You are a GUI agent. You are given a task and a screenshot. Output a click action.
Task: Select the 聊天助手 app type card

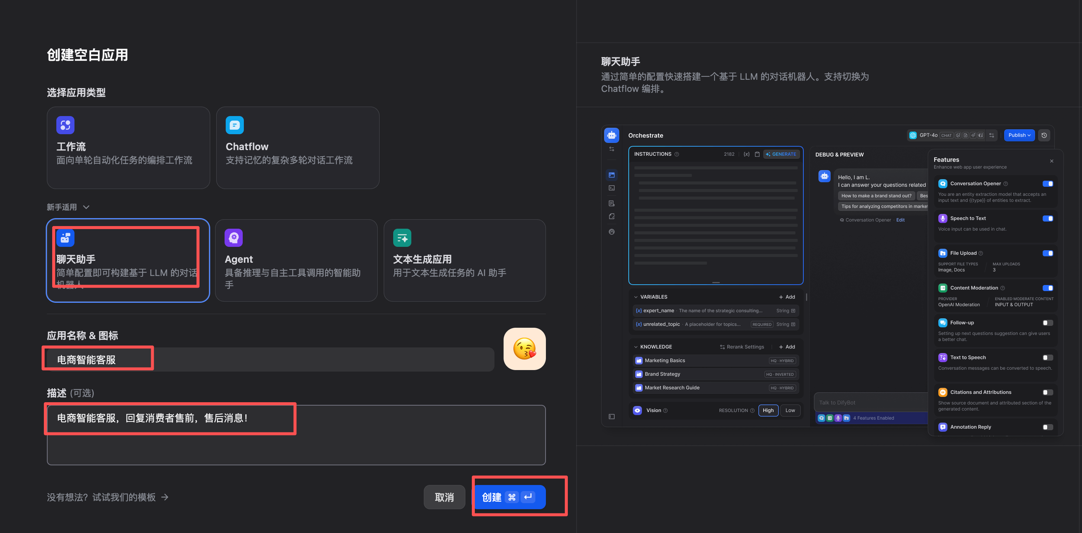[128, 260]
